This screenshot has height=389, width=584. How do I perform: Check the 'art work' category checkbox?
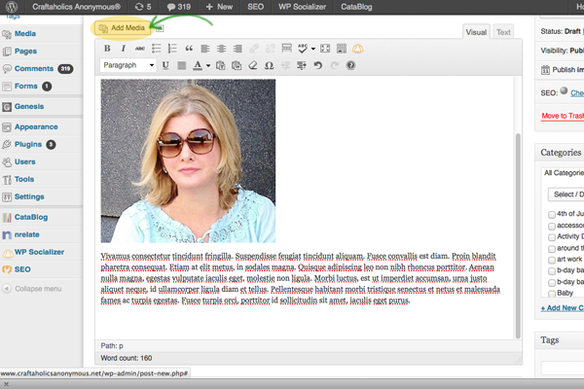[x=552, y=260]
